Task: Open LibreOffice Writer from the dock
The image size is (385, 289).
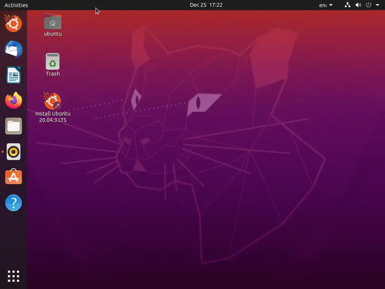Action: coord(13,75)
